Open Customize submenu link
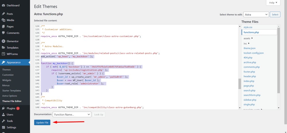The height and width of the screenshot is (133, 287). [8, 75]
